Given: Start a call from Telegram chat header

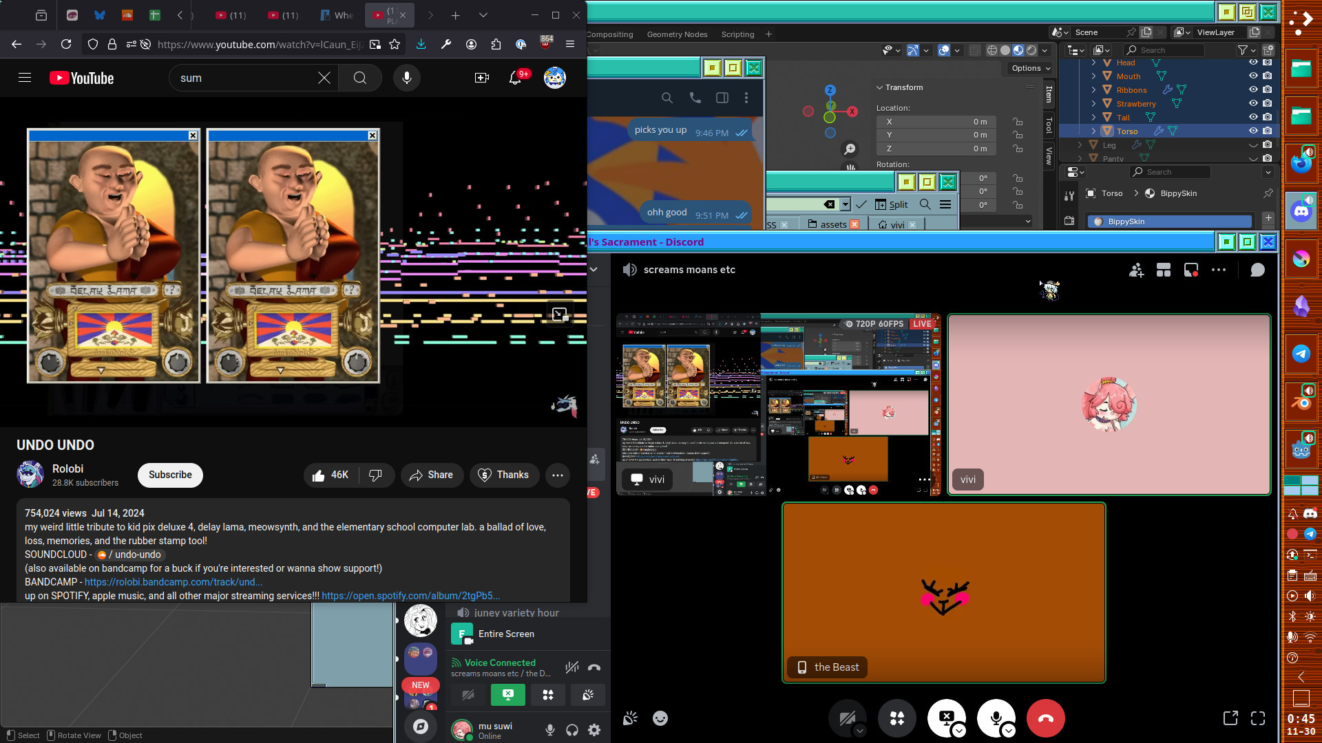Looking at the screenshot, I should tap(695, 98).
